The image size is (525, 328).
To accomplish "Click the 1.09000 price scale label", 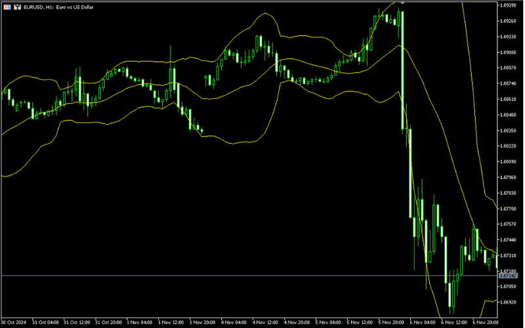I will 508,52.
